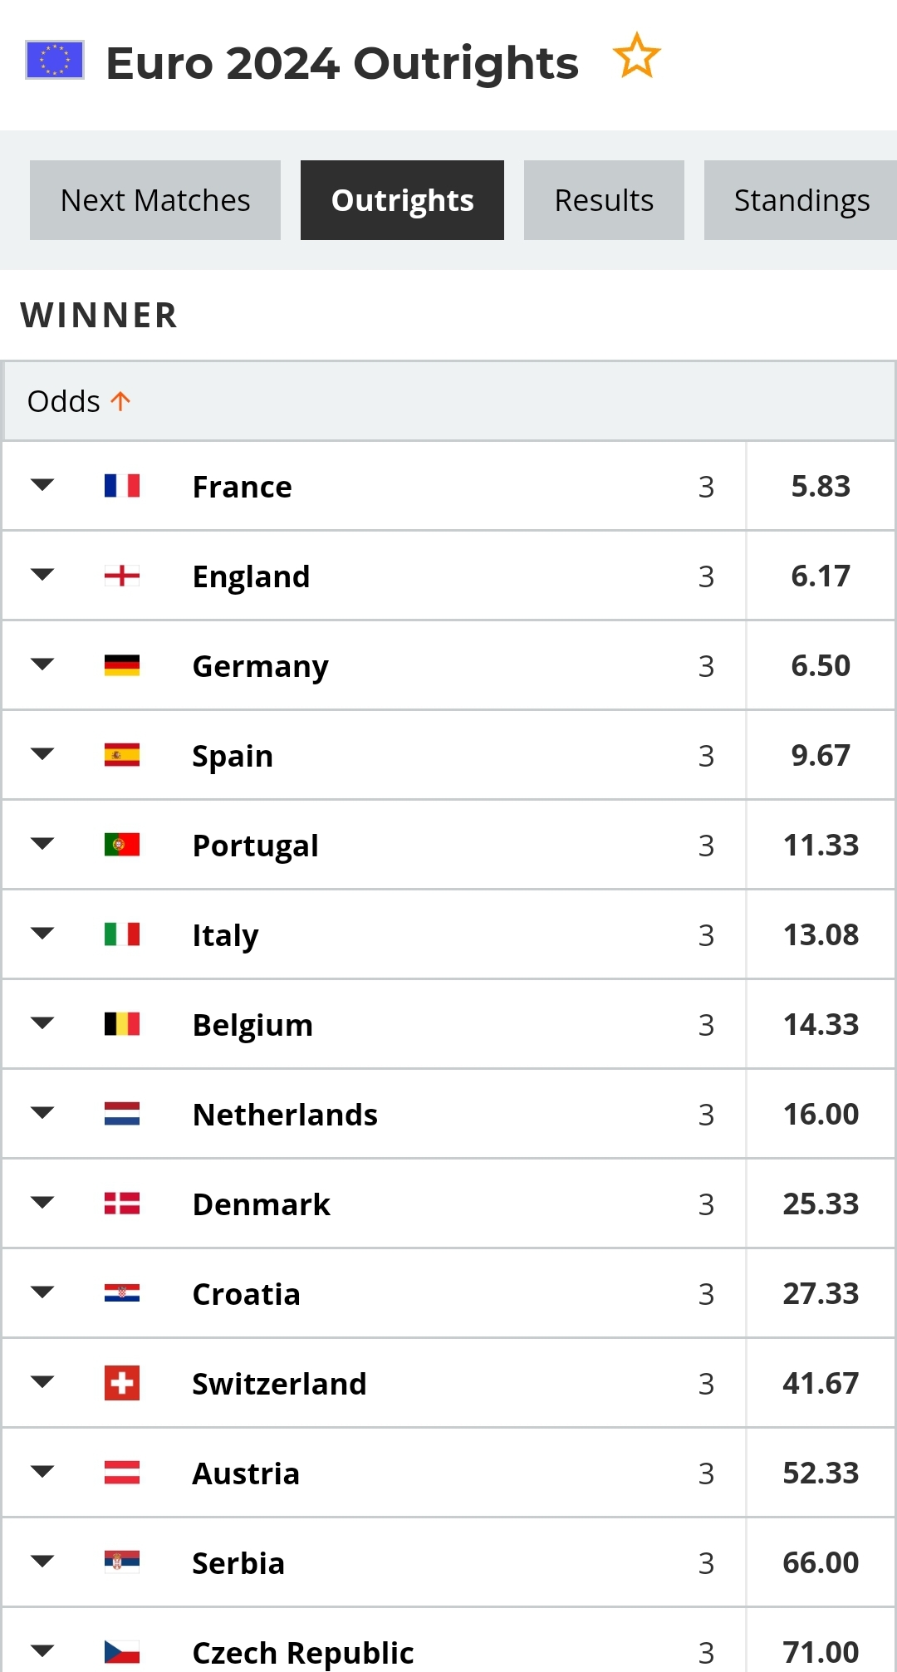Click Belgium's 14.33 odds value
The image size is (897, 1672).
pos(821,1024)
